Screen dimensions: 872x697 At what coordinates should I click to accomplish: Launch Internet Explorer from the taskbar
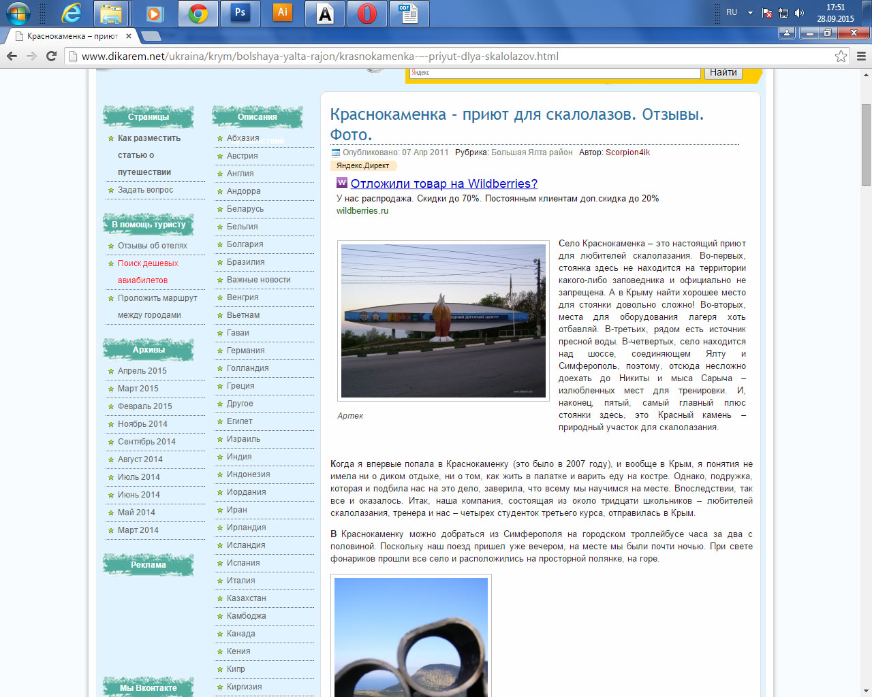click(x=71, y=13)
